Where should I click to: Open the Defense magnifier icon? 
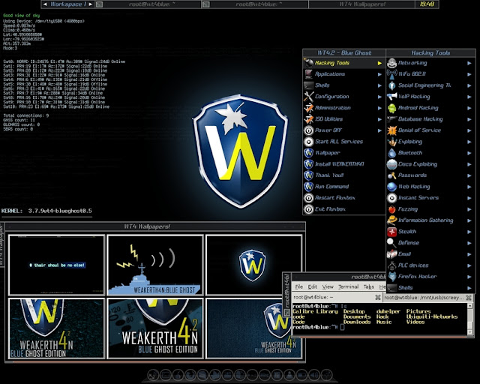tap(391, 243)
